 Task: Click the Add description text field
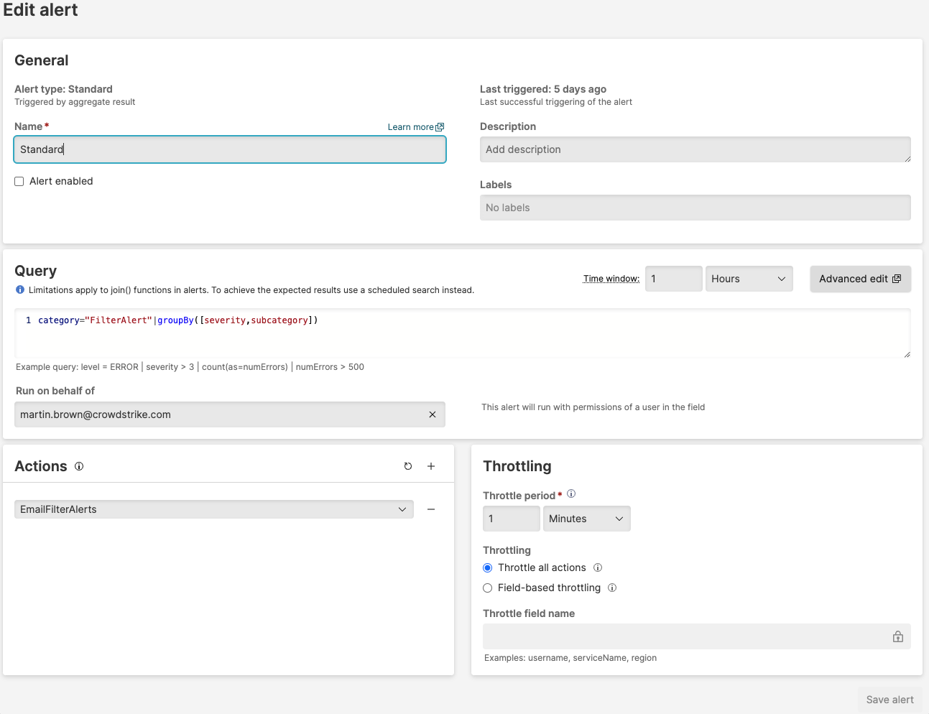tap(695, 149)
